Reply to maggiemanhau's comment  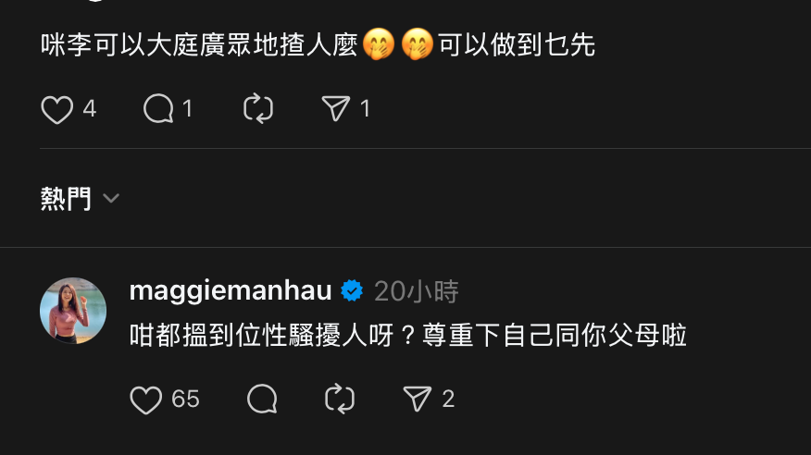tap(262, 399)
